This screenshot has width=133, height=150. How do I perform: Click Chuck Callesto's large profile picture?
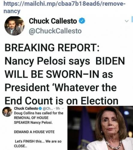(14, 26)
